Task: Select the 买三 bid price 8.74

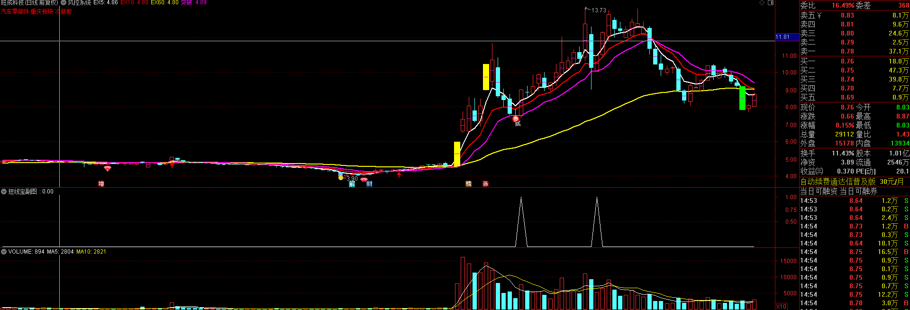Action: click(847, 80)
